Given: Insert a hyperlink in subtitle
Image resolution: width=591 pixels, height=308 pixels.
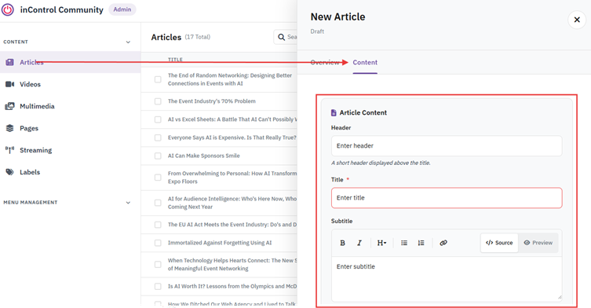Looking at the screenshot, I should tap(443, 243).
